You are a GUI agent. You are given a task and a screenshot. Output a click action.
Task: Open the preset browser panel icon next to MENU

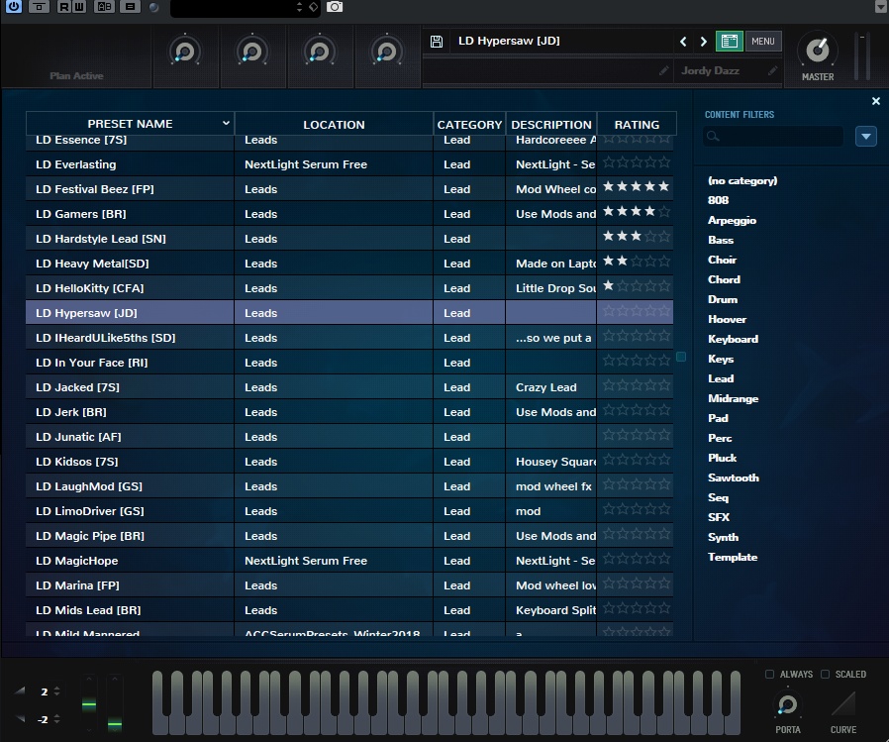tap(730, 41)
